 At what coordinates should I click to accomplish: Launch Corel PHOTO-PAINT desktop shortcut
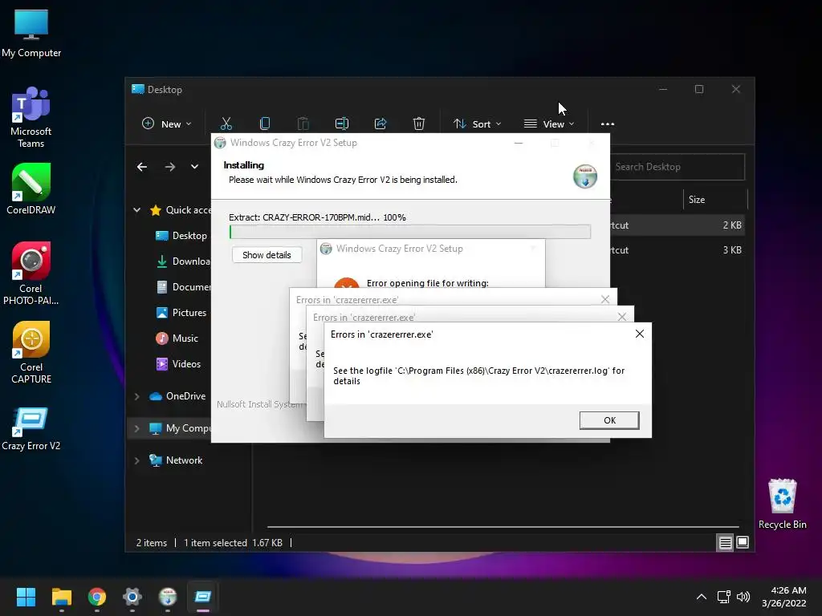pos(31,274)
